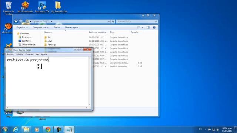
Task: Select Sitios recientes in the navigation pane
Action: (x=29, y=44)
